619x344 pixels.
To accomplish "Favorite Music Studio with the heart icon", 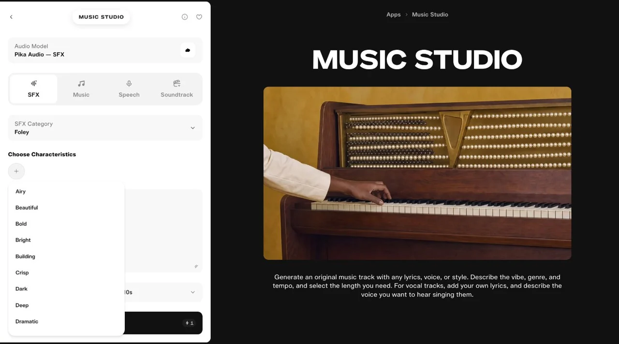I will coord(199,17).
